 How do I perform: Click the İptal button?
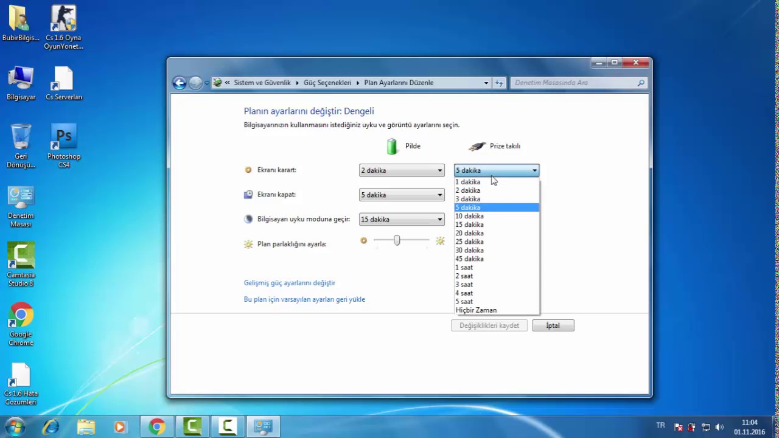(x=553, y=325)
